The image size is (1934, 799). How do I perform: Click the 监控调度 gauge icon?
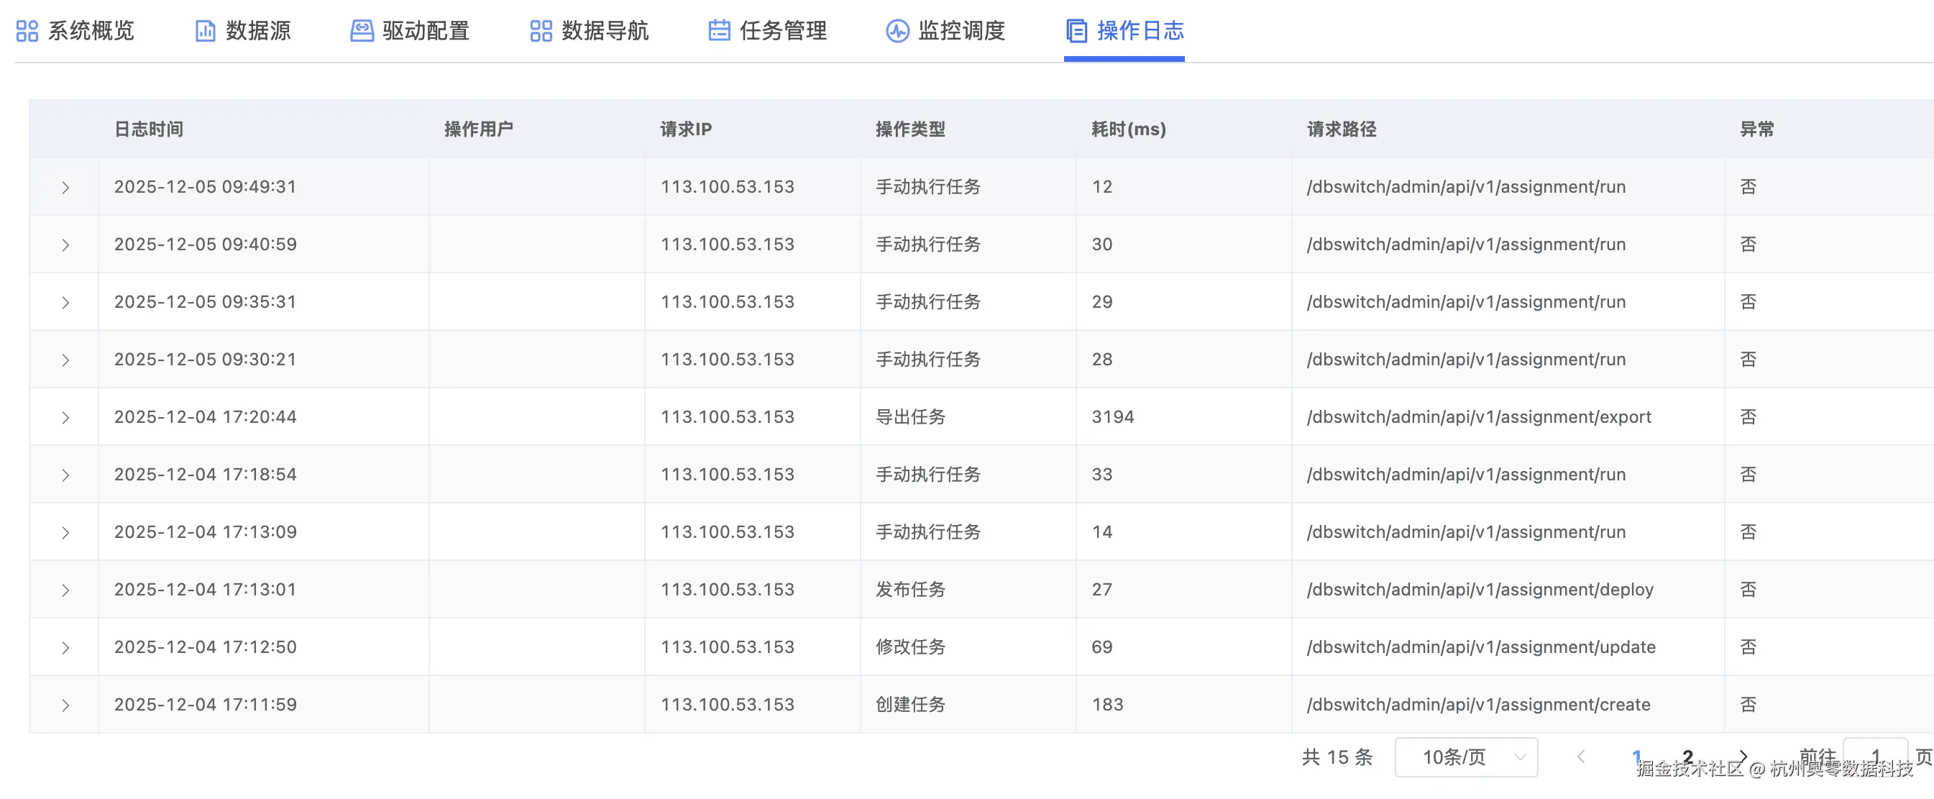click(x=897, y=32)
